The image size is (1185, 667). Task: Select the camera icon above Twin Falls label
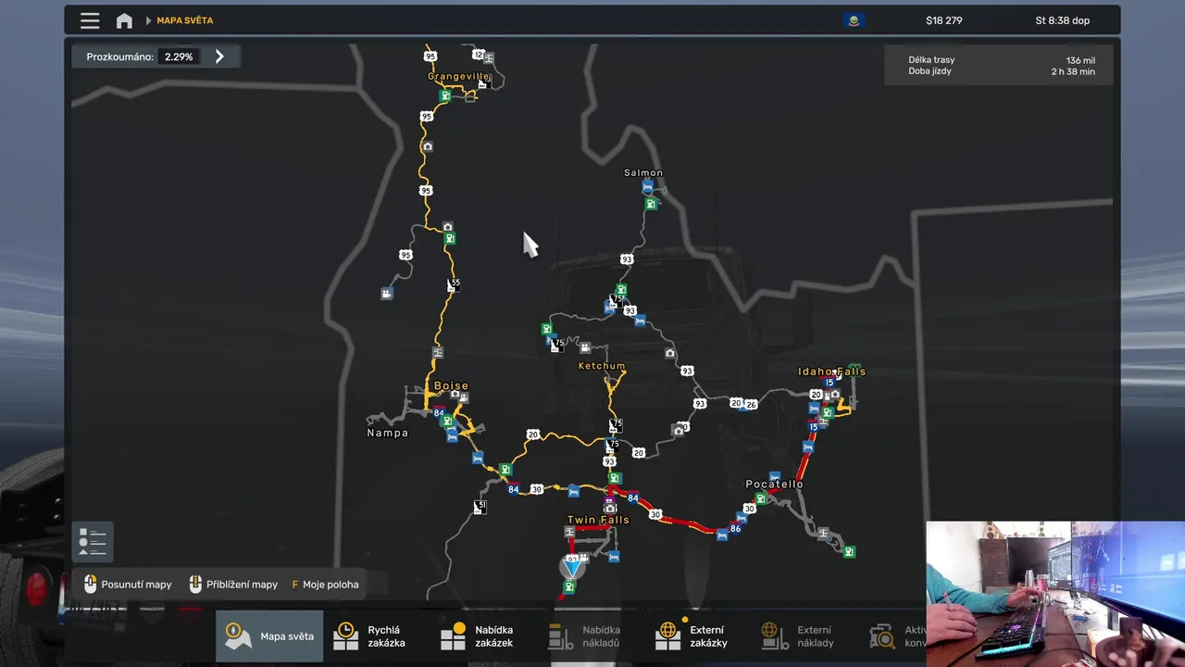click(610, 508)
